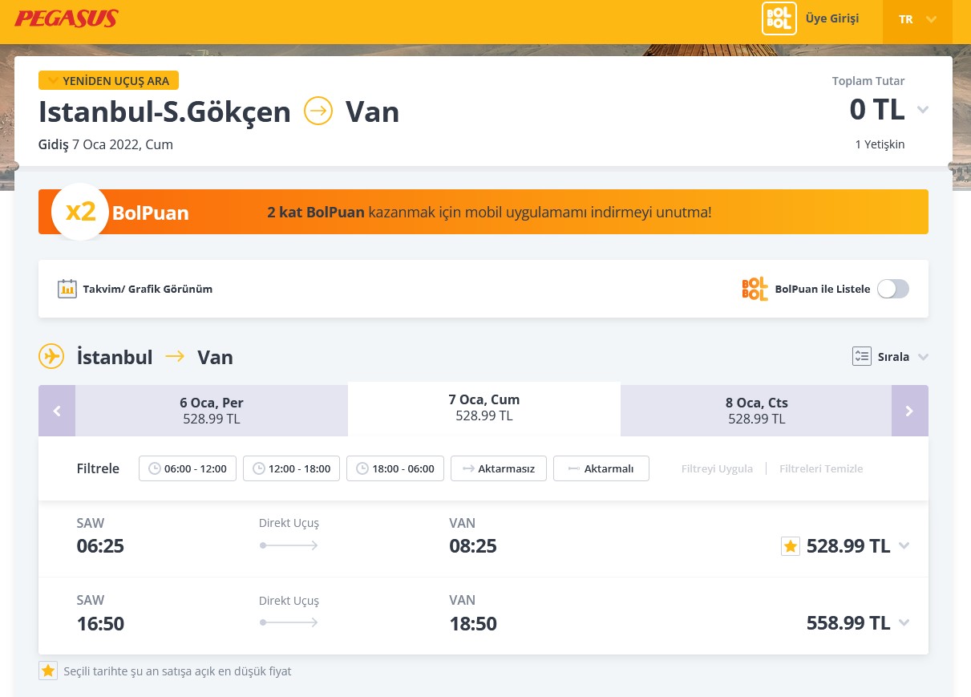This screenshot has height=697, width=971.
Task: Click the round airplane icon beside İstanbul
Action: (51, 356)
